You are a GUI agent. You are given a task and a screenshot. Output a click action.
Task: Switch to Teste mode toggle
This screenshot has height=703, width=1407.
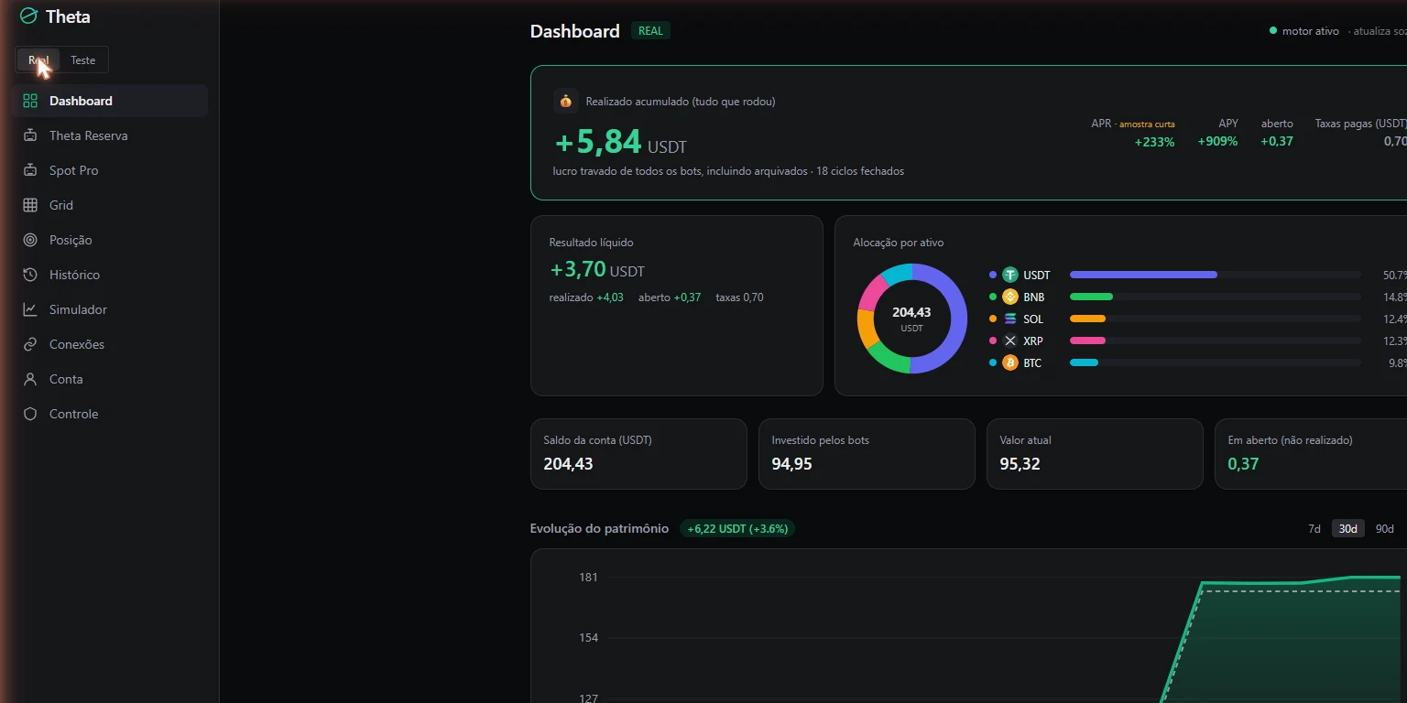(x=83, y=60)
